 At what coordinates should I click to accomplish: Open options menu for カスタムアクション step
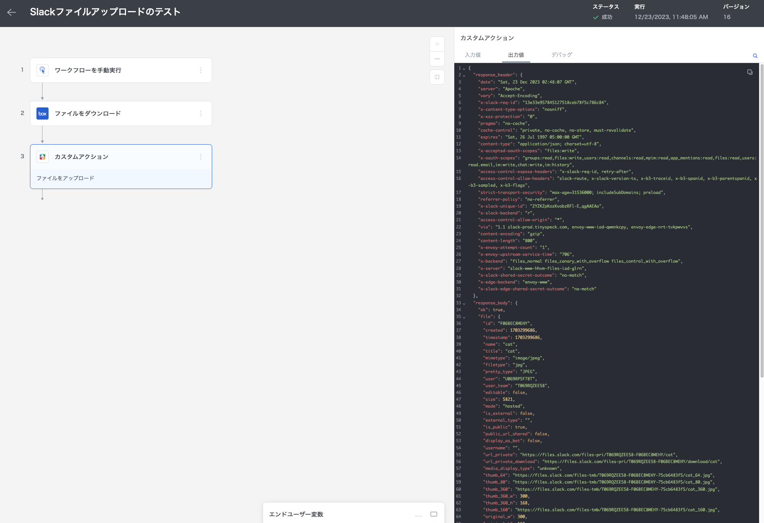(201, 157)
